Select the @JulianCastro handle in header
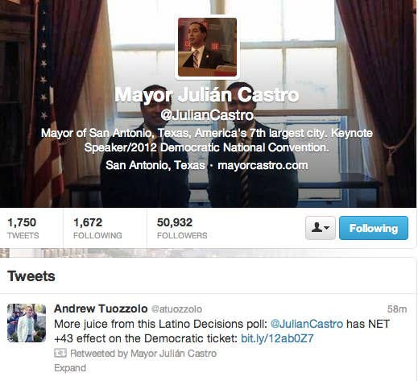This screenshot has width=418, height=381. pos(207,115)
